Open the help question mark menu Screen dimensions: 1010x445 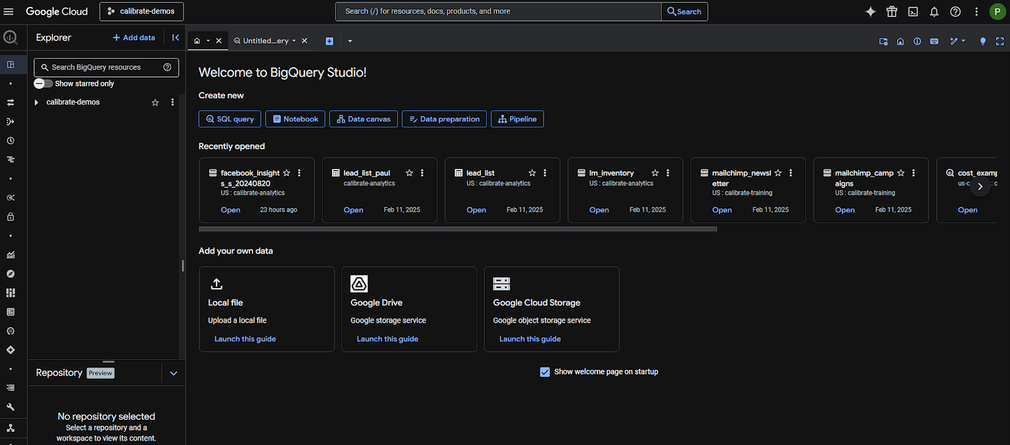tap(956, 11)
